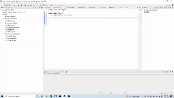
Task: Click Collapse All in Package Explorer
Action: pos(34,8)
